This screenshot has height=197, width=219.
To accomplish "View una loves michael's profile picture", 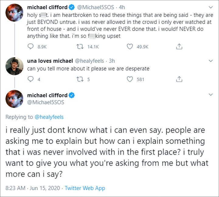I will tap(14, 66).
